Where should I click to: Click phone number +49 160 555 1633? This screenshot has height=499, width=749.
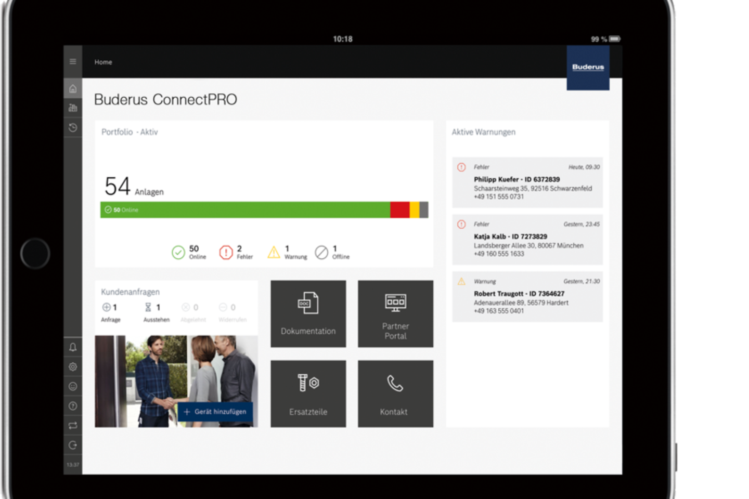(499, 254)
